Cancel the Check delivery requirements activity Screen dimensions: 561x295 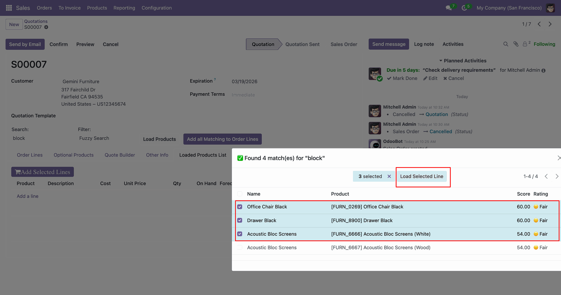[x=453, y=78]
